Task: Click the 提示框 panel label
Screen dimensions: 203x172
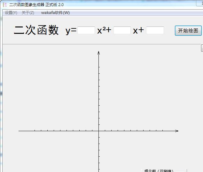Action: [159, 171]
